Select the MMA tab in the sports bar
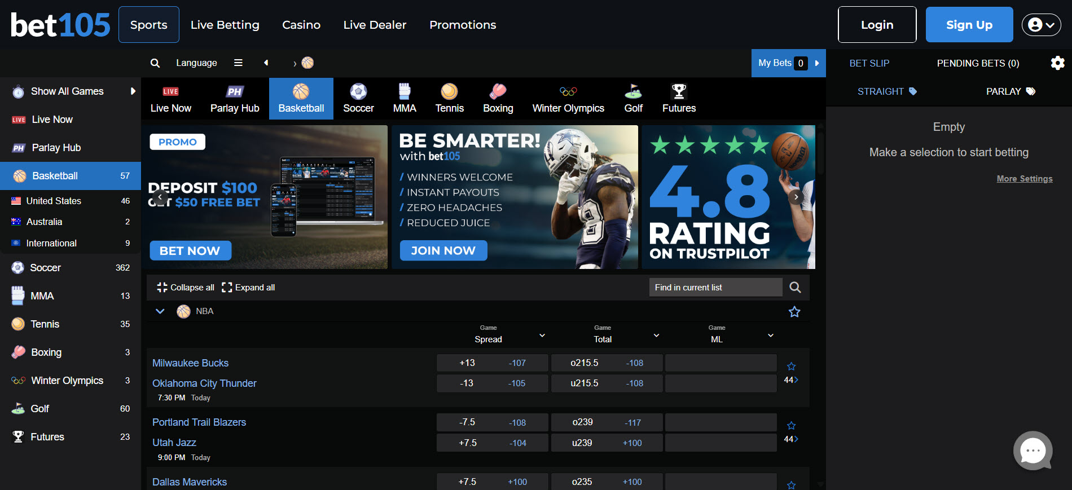This screenshot has width=1072, height=490. (x=405, y=99)
